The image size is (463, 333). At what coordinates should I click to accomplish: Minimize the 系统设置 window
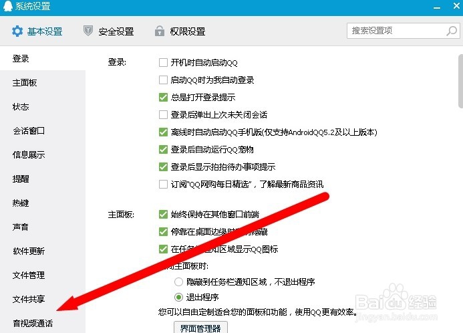[437, 7]
